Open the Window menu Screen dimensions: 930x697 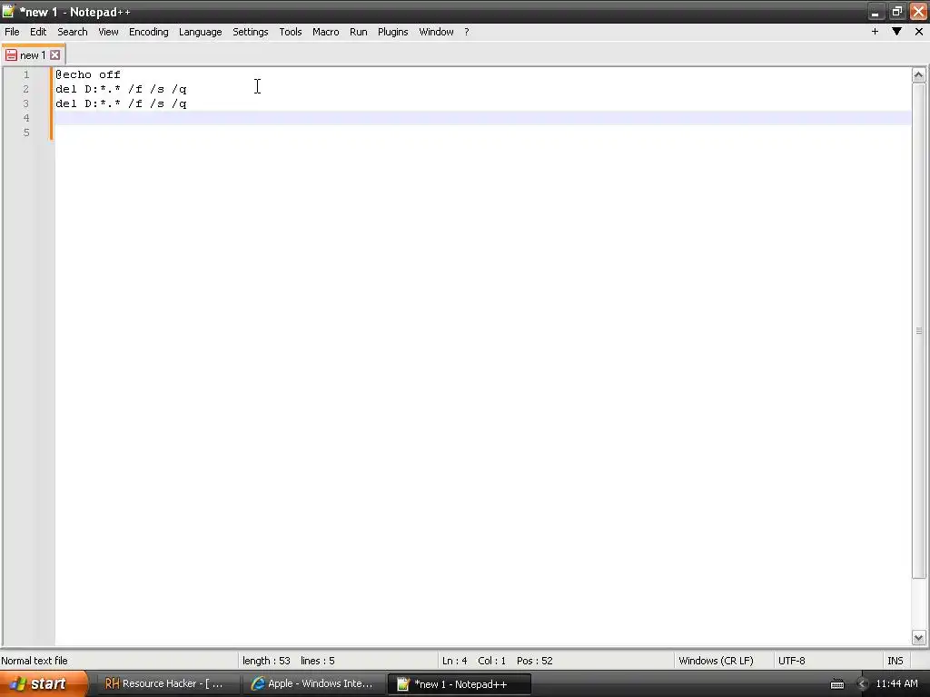436,32
